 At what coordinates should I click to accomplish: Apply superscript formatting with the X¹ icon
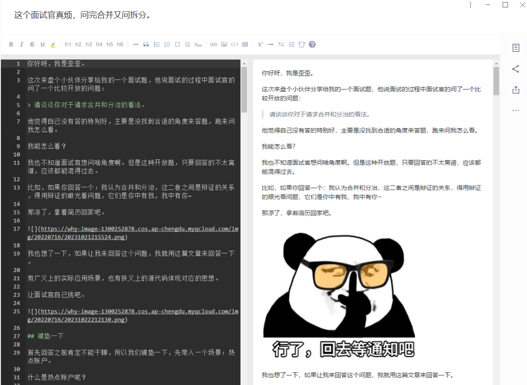260,44
